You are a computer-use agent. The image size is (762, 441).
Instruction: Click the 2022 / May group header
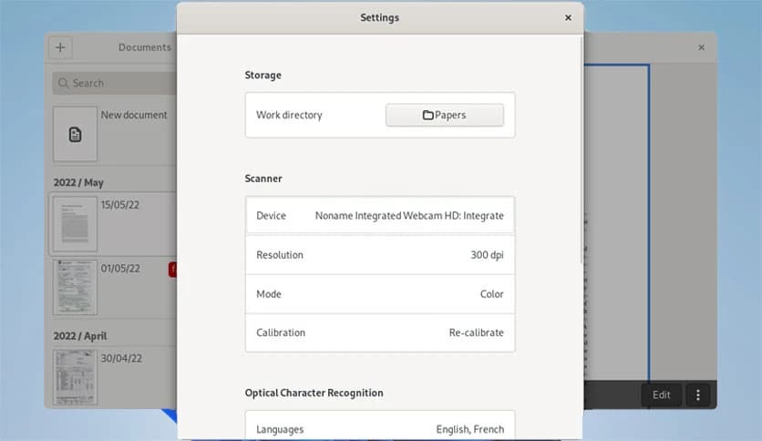(78, 182)
